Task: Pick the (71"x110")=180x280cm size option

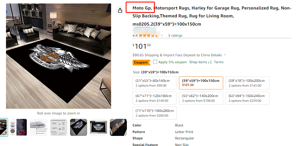Action: tap(154, 113)
